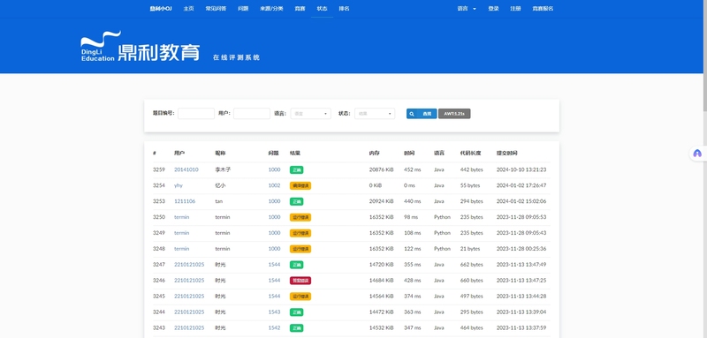Click the gray AWT button
Image resolution: width=707 pixels, height=338 pixels.
454,114
